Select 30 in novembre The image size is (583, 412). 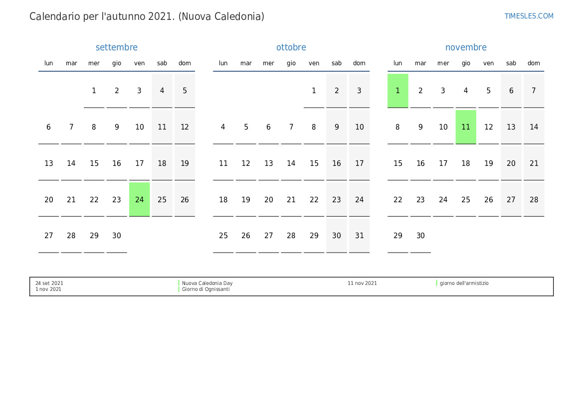[420, 236]
